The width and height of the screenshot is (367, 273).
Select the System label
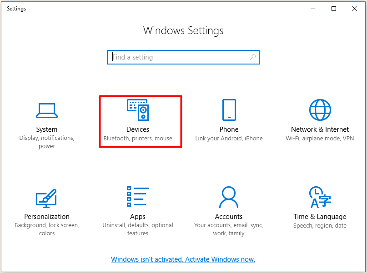[47, 129]
